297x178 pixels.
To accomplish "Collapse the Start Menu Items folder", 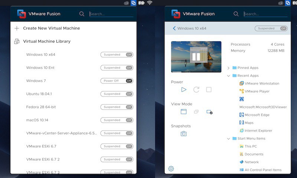I will click(228, 139).
